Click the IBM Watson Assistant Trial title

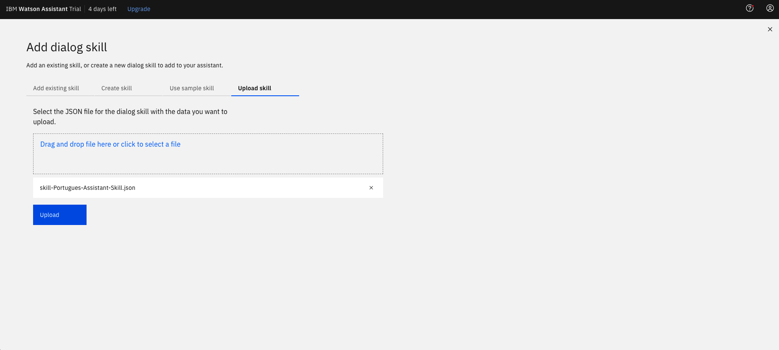43,9
